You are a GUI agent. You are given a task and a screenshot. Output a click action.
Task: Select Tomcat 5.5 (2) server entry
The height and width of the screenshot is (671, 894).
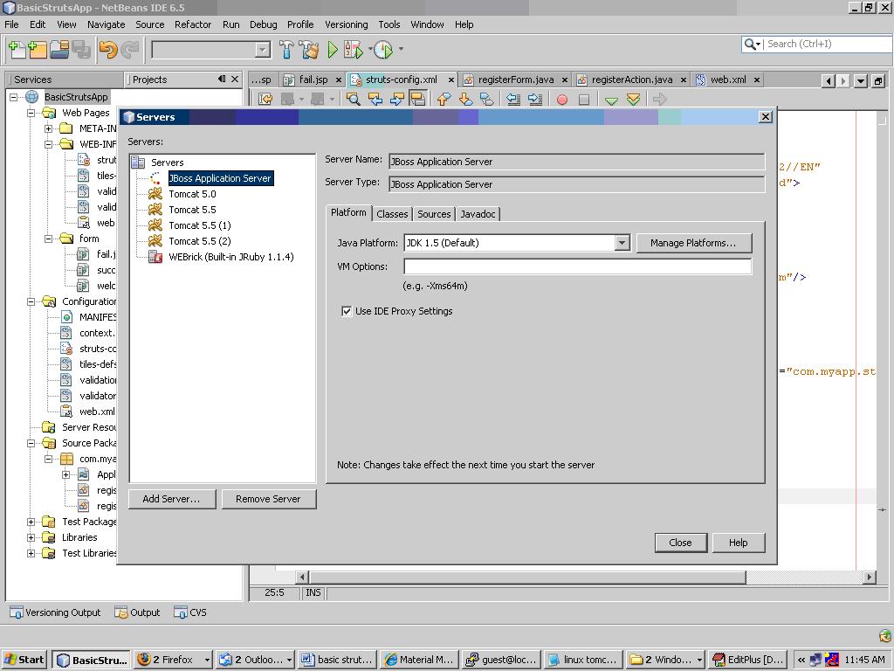(x=200, y=241)
